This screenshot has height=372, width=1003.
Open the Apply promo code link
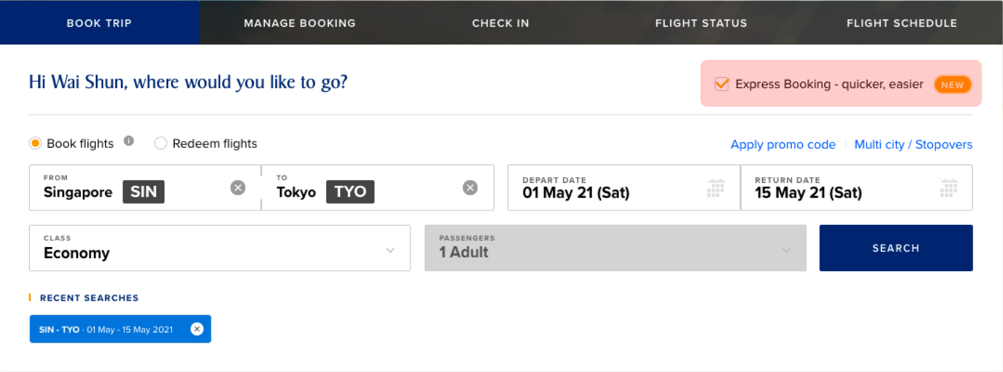click(782, 144)
